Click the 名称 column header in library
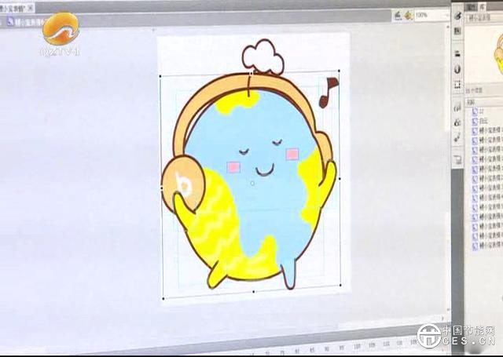The height and width of the screenshot is (357, 503). [472, 102]
